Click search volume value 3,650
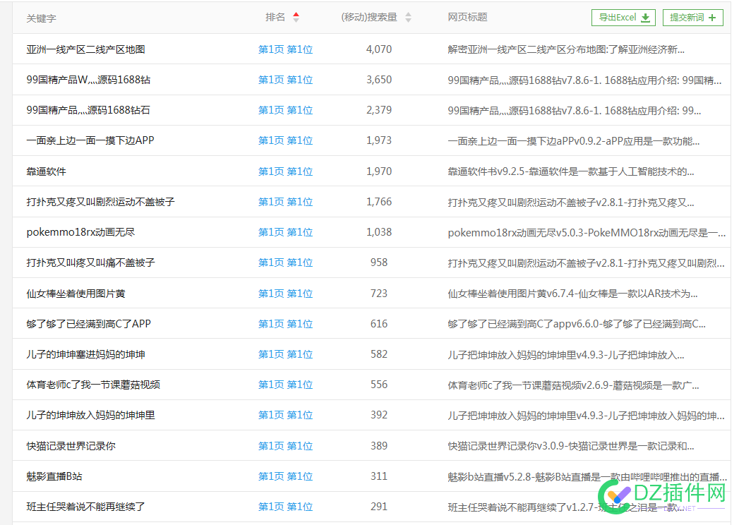This screenshot has width=739, height=525. pos(379,80)
